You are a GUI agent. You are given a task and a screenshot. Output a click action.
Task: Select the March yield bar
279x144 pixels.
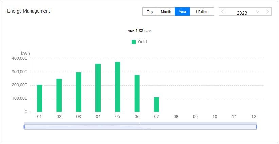click(x=79, y=92)
